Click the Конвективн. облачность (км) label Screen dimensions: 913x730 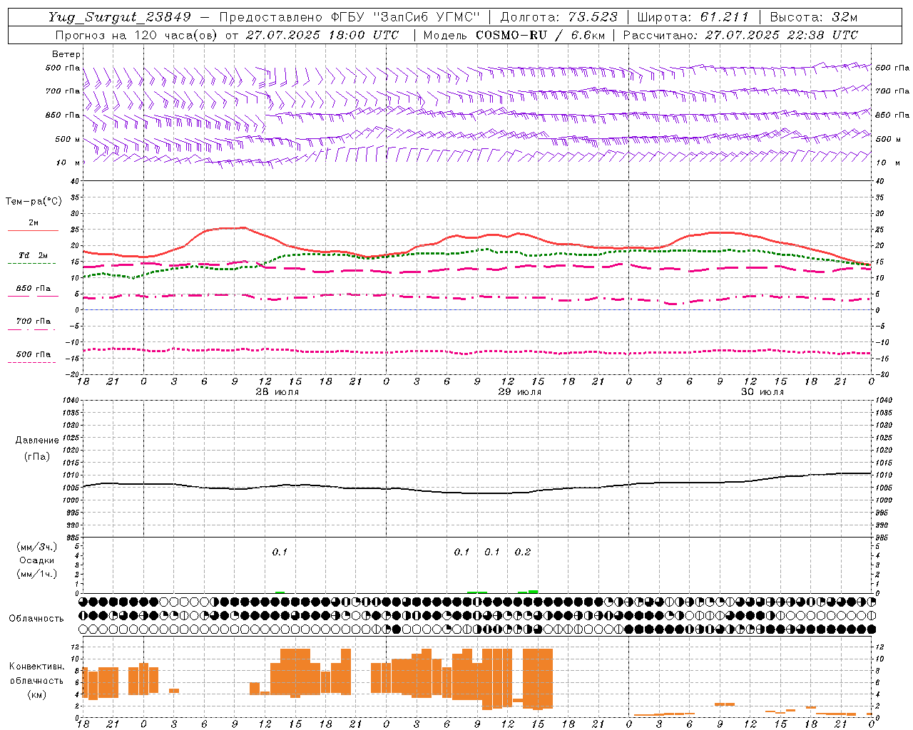point(37,680)
